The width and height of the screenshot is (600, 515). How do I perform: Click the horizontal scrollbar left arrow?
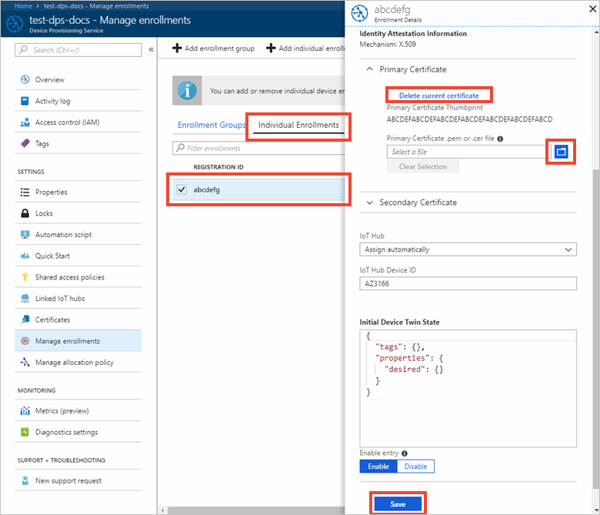(x=163, y=510)
